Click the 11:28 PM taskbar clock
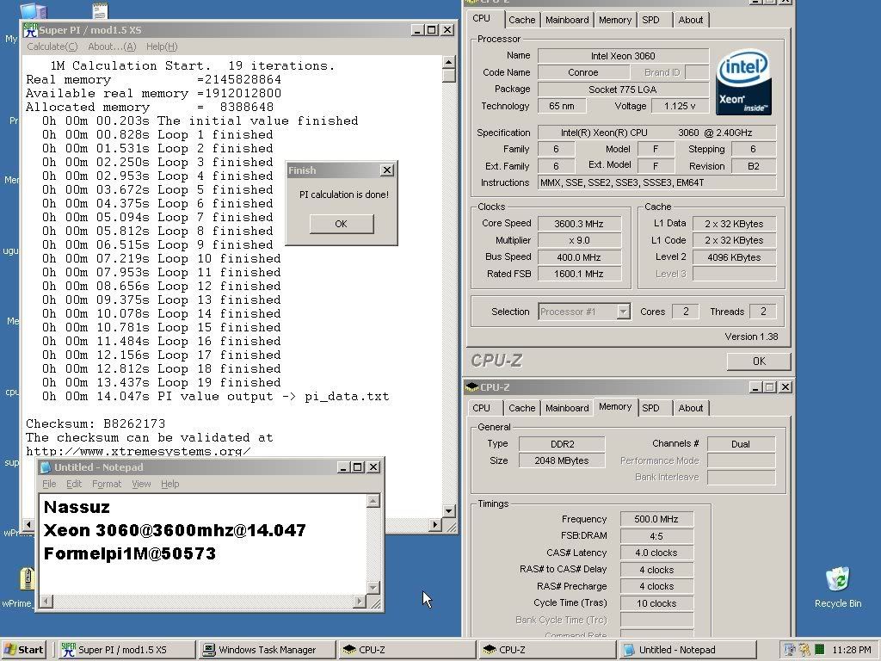This screenshot has width=881, height=661. (x=851, y=650)
